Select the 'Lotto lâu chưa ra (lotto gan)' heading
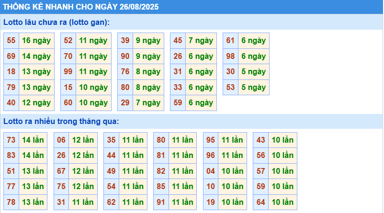This screenshot has height=213, width=384. [56, 22]
